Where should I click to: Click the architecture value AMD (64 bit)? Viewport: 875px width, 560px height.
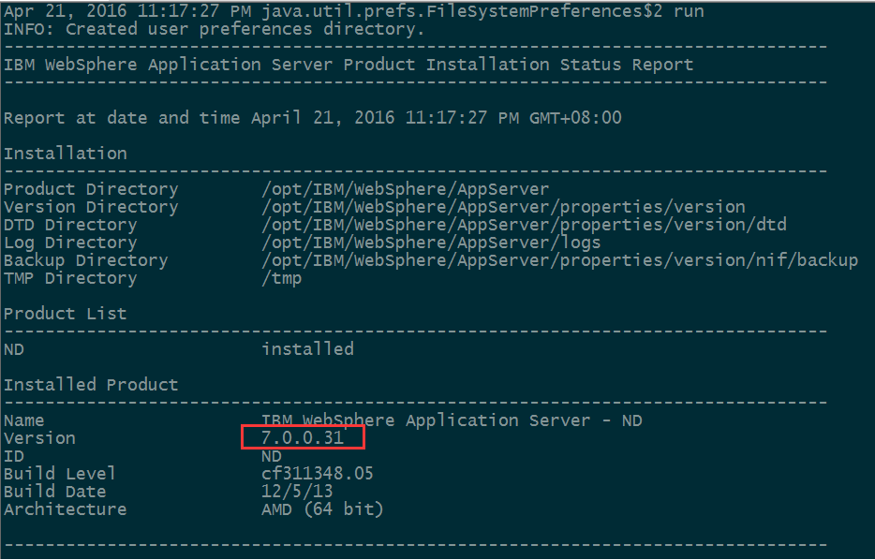pos(322,509)
